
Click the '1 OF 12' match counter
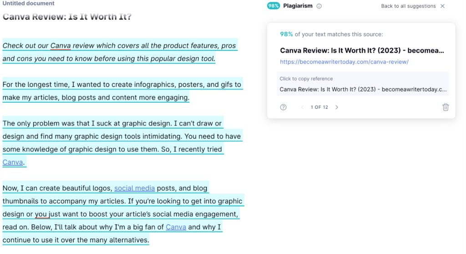[319, 107]
